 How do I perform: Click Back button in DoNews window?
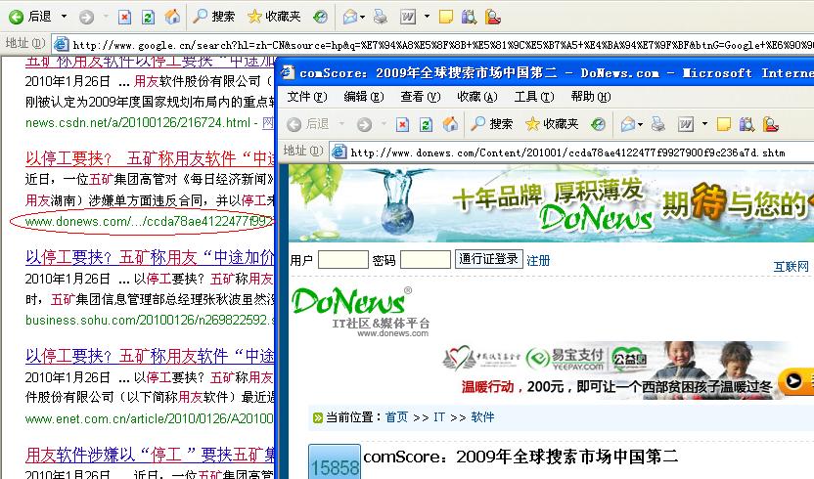click(x=308, y=124)
